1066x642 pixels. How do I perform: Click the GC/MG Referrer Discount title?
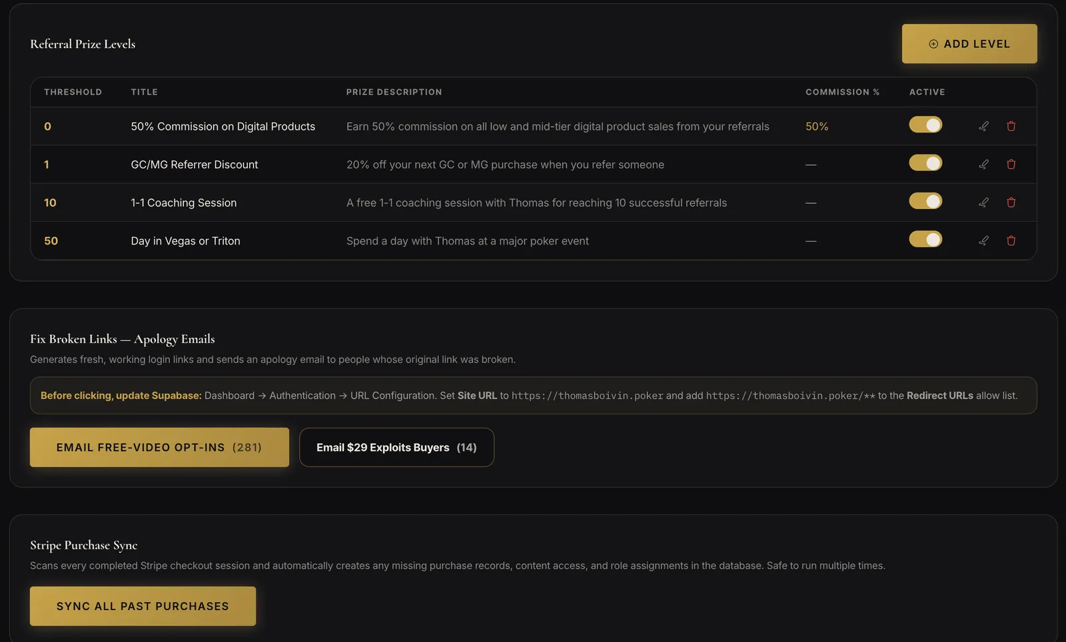point(195,164)
